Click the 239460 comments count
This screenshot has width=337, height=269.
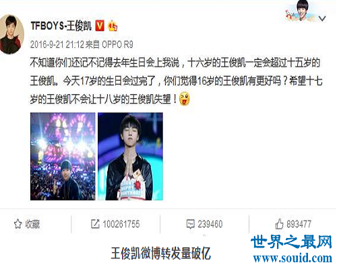click(x=210, y=224)
